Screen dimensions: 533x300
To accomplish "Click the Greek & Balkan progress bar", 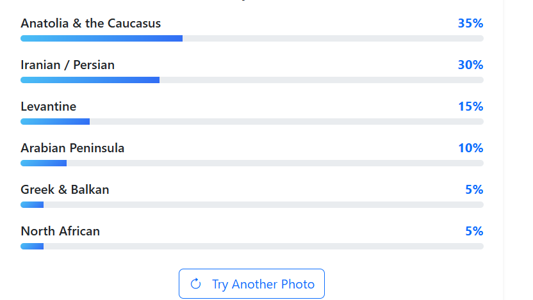I will coord(252,205).
